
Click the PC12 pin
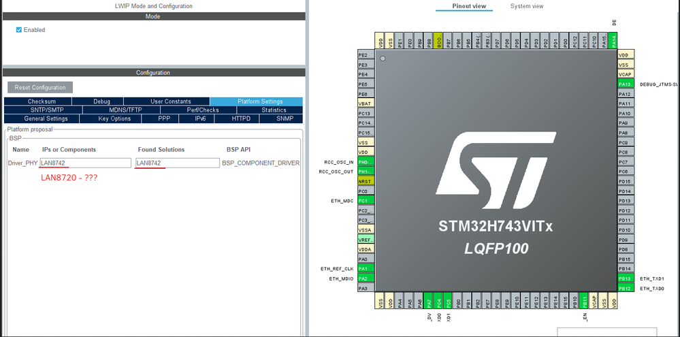pyautogui.click(x=574, y=40)
